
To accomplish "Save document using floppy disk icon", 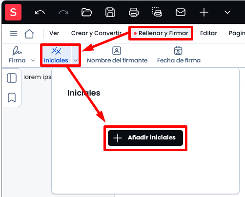I will coord(110,12).
